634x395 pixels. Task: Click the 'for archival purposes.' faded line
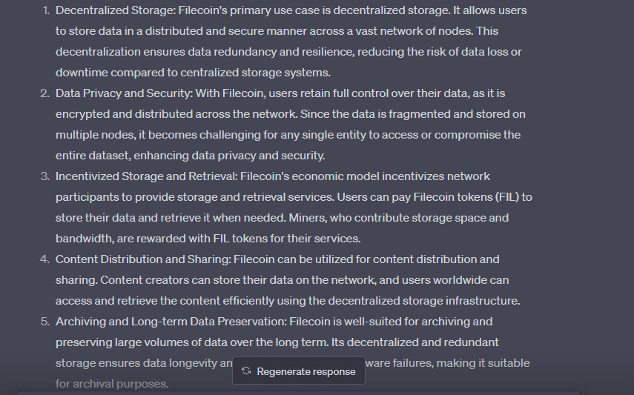tap(112, 384)
